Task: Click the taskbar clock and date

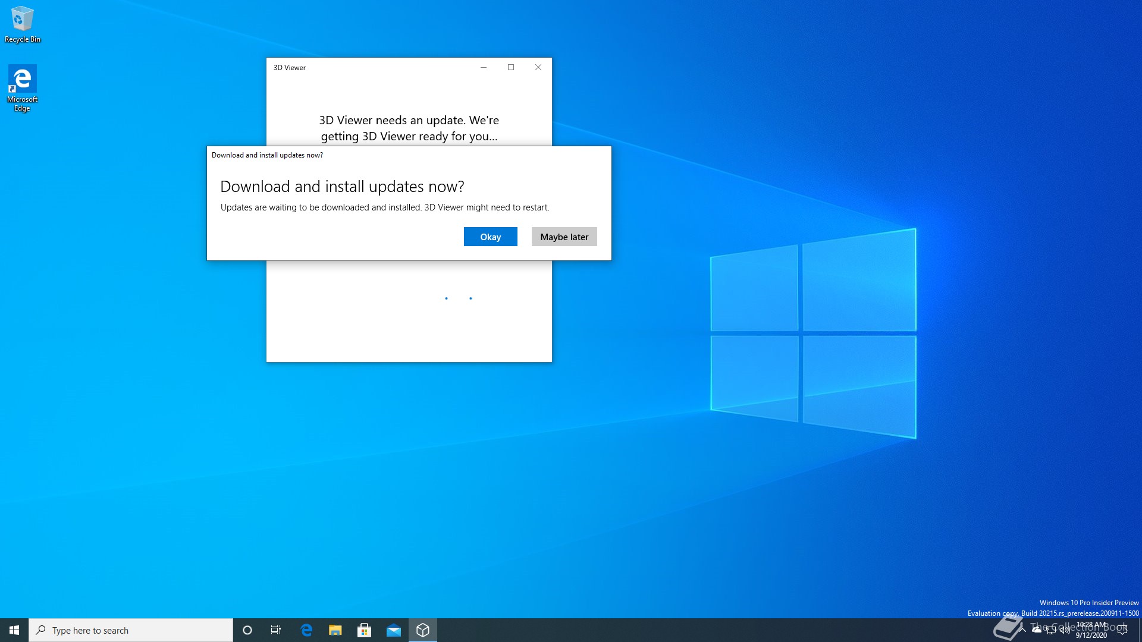Action: pyautogui.click(x=1091, y=630)
